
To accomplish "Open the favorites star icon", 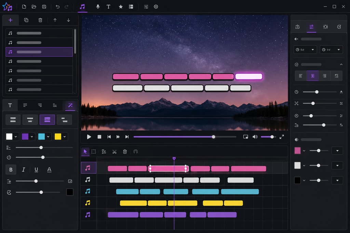I will point(121,7).
